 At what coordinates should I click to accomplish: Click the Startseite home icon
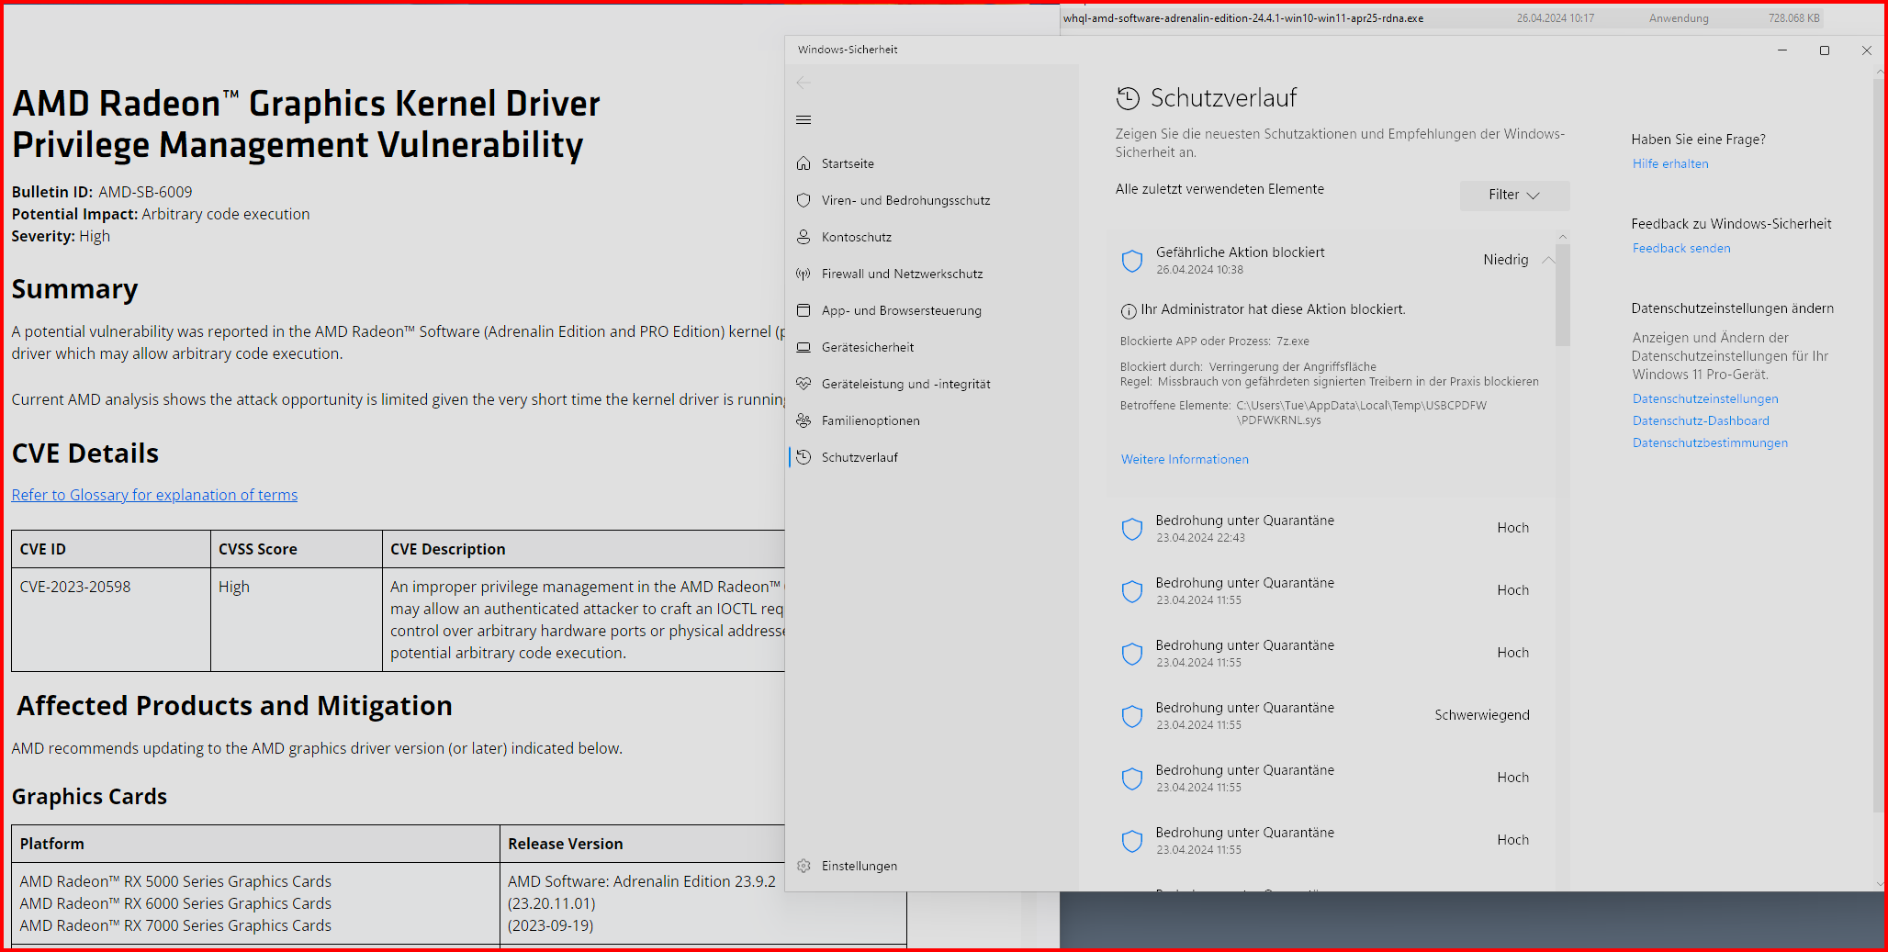coord(804,163)
